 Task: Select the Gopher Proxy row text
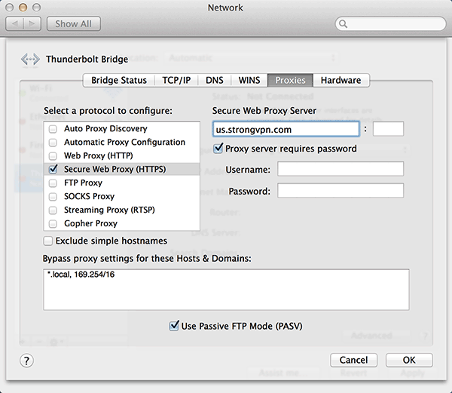pos(90,223)
